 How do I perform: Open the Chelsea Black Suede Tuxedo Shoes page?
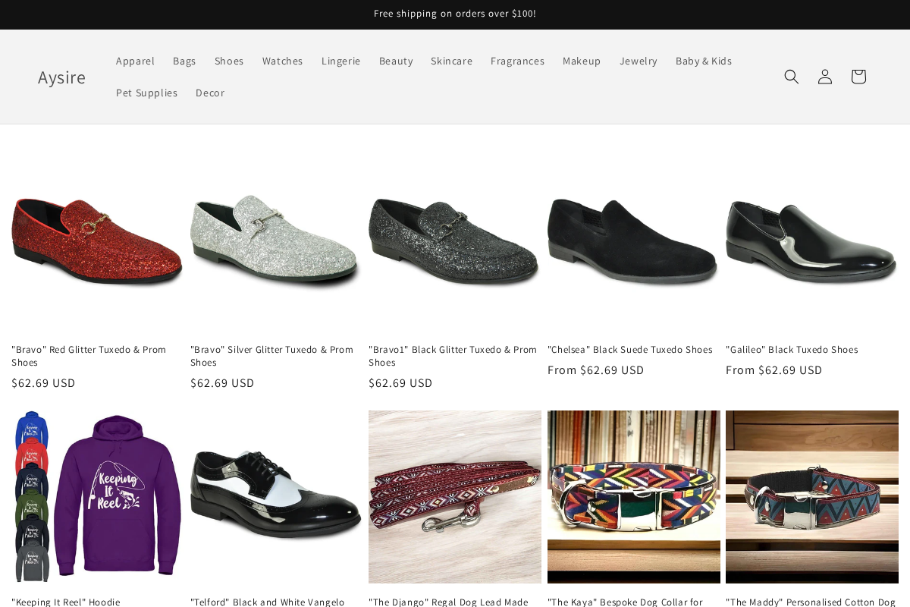tap(630, 349)
